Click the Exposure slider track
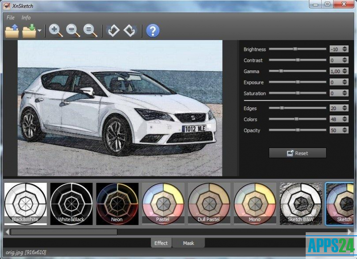Viewport: 357px width, 259px height. [298, 82]
